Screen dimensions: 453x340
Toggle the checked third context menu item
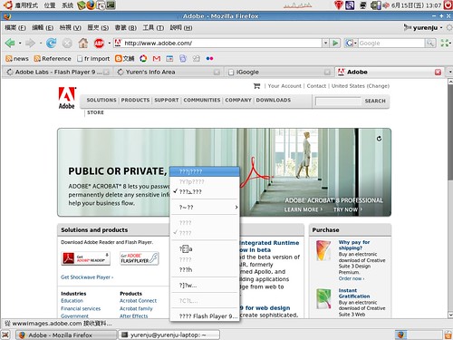click(206, 192)
